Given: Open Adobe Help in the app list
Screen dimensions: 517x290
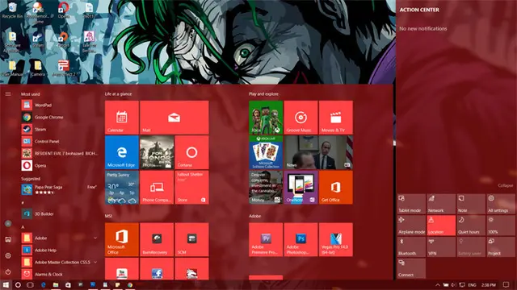Looking at the screenshot, I should point(60,251).
